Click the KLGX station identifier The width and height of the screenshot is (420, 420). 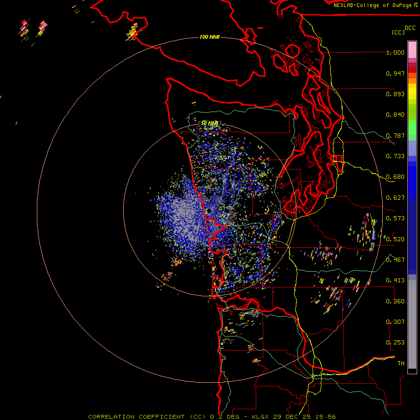[261, 417]
